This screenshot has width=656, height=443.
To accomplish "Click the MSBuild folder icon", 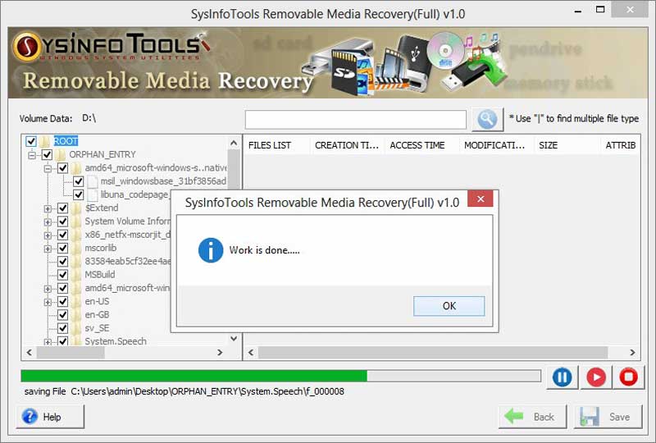I will pyautogui.click(x=76, y=275).
